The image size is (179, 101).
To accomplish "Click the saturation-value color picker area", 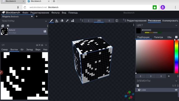I will [155, 57].
